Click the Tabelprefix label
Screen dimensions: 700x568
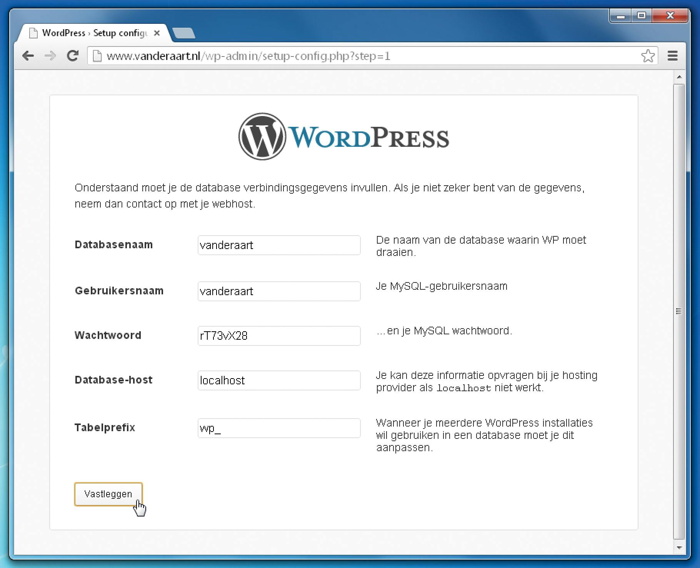(x=105, y=428)
